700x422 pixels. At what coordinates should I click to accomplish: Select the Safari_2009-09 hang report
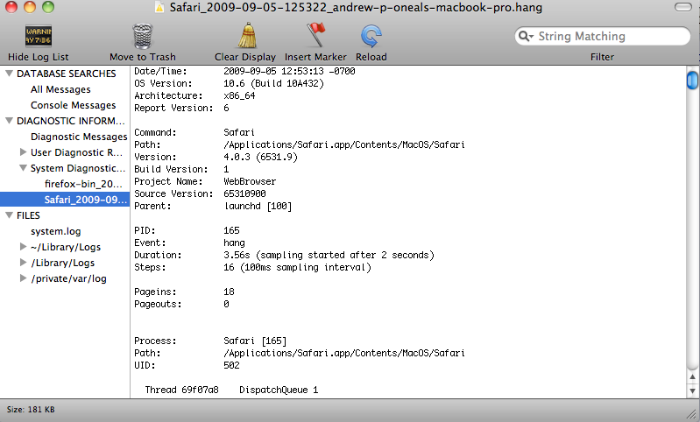tap(65, 200)
